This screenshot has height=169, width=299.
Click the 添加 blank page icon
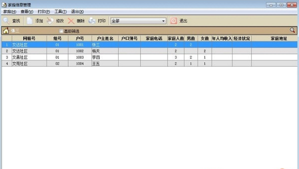tap(30, 21)
